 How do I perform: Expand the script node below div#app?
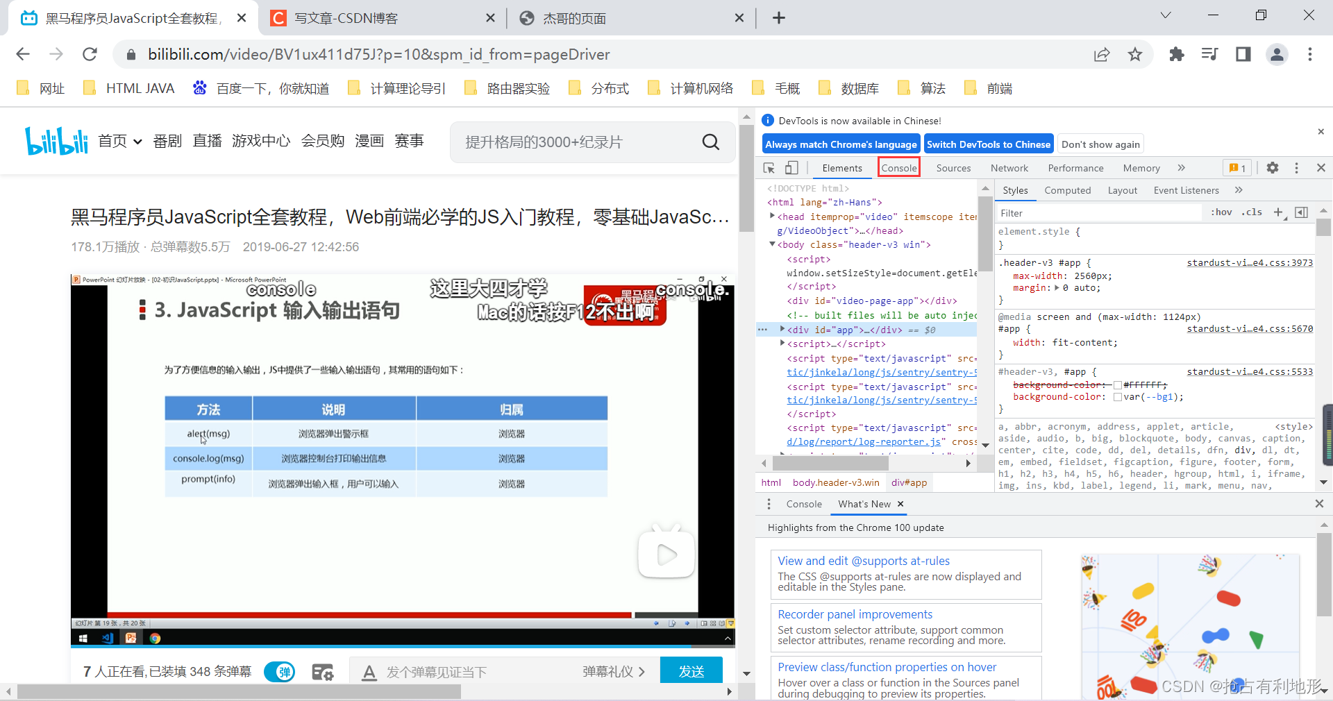(782, 344)
